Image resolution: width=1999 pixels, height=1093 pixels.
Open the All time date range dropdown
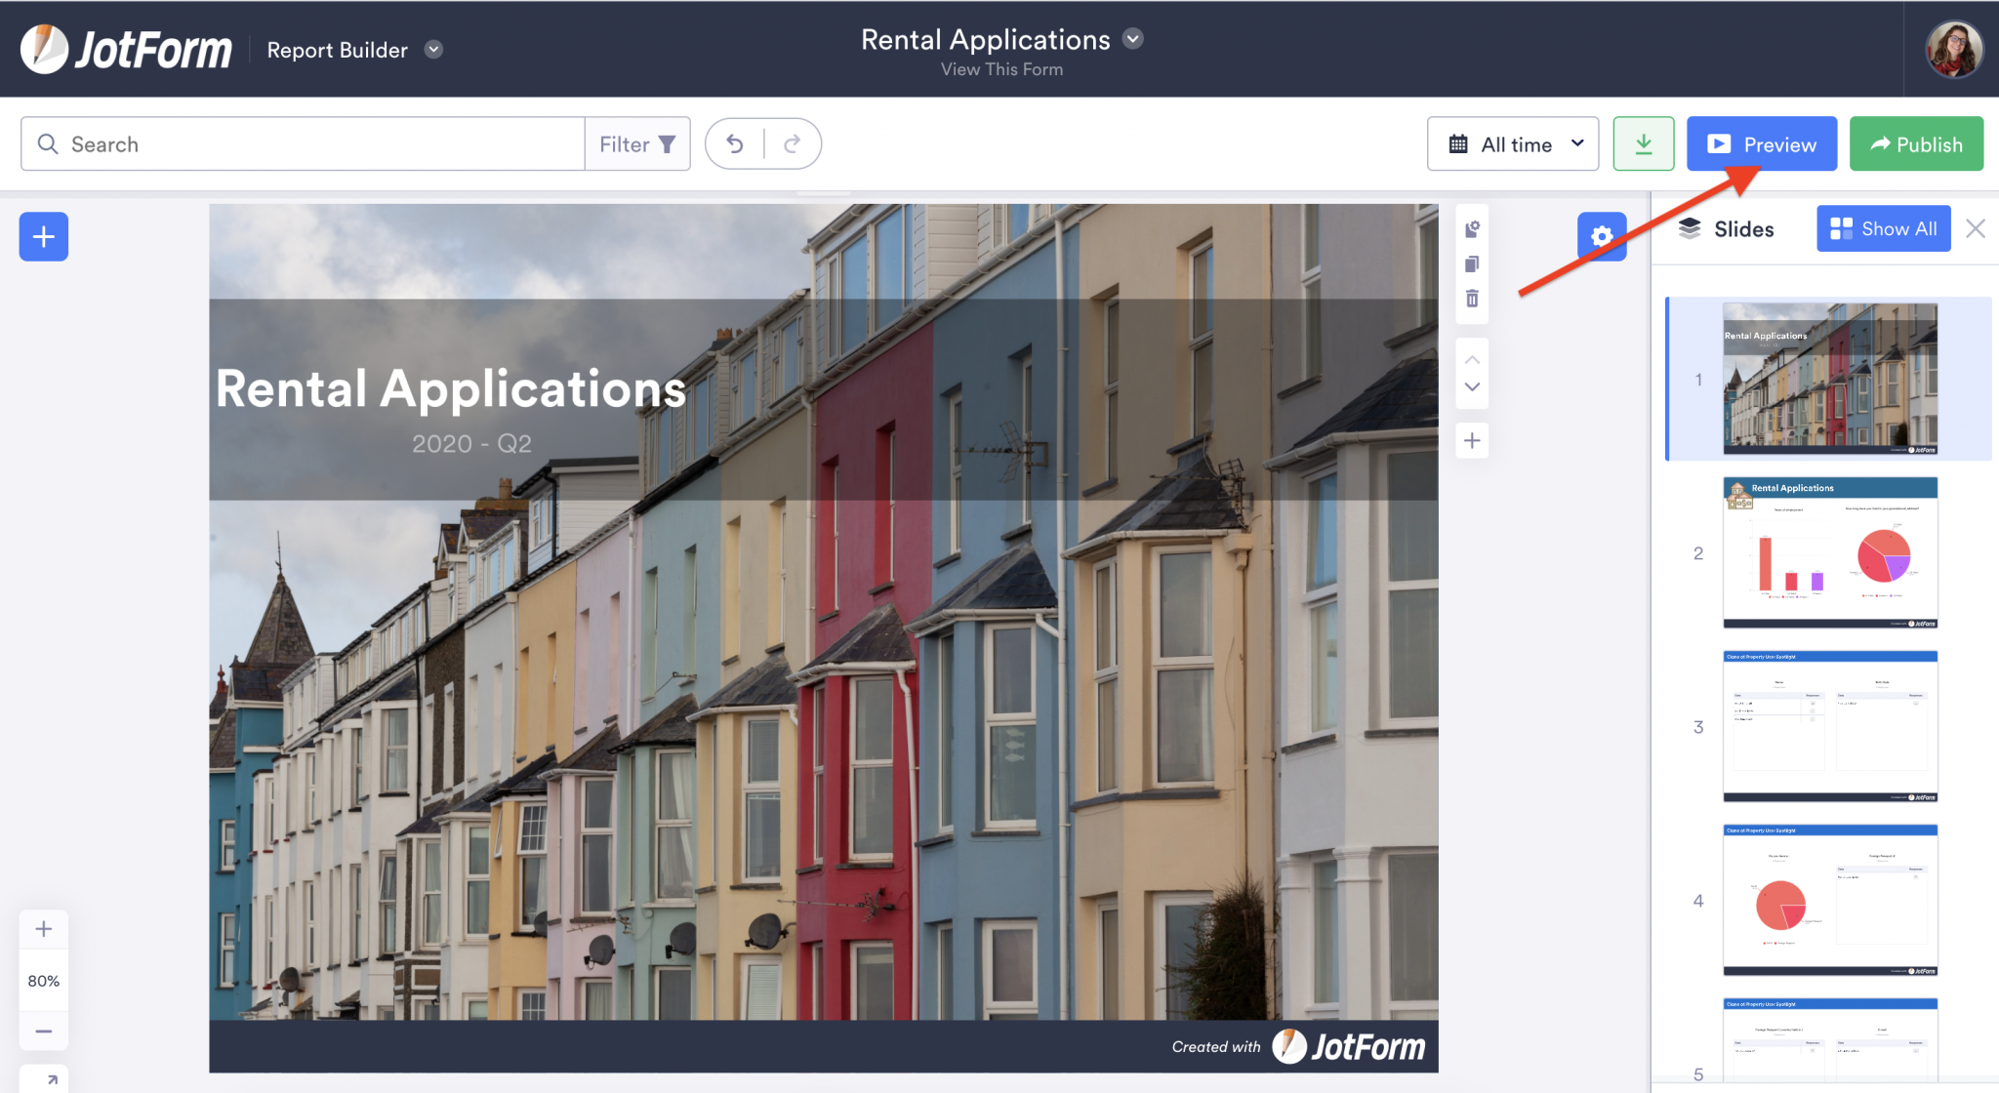point(1513,143)
